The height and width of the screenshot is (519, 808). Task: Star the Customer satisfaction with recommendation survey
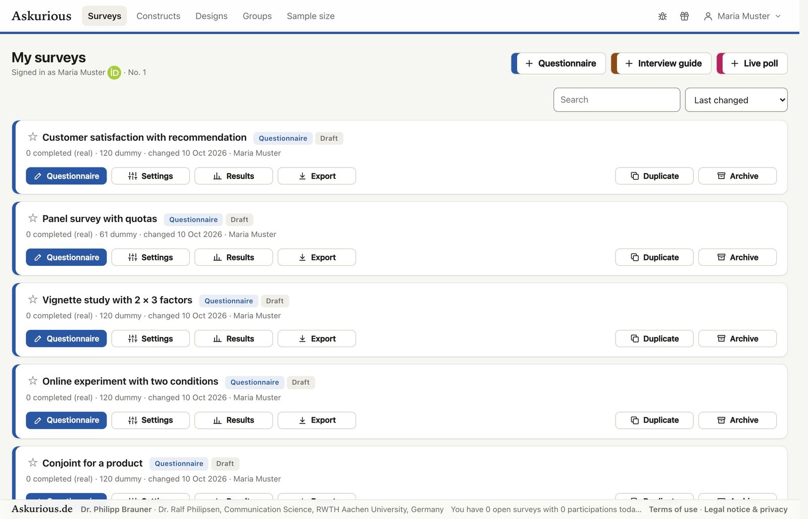pyautogui.click(x=33, y=137)
